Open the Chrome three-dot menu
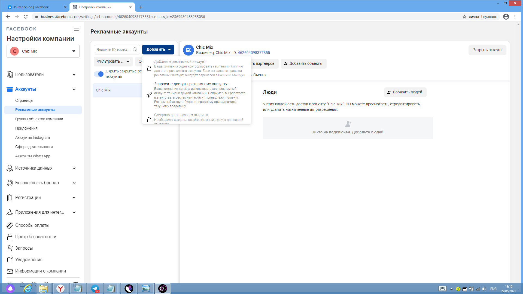 tap(515, 17)
